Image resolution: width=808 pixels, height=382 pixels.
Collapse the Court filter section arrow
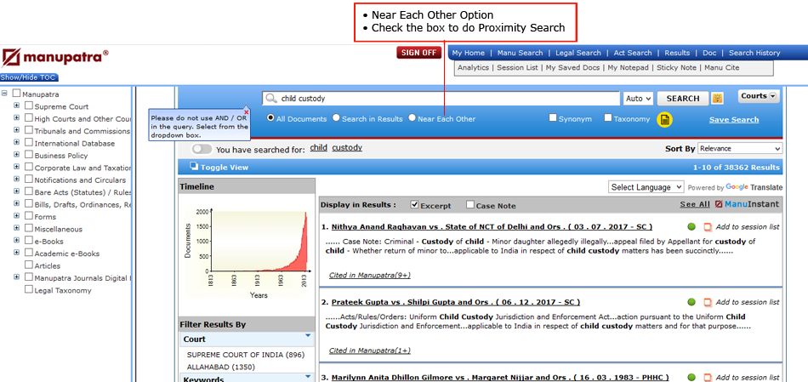coord(308,335)
